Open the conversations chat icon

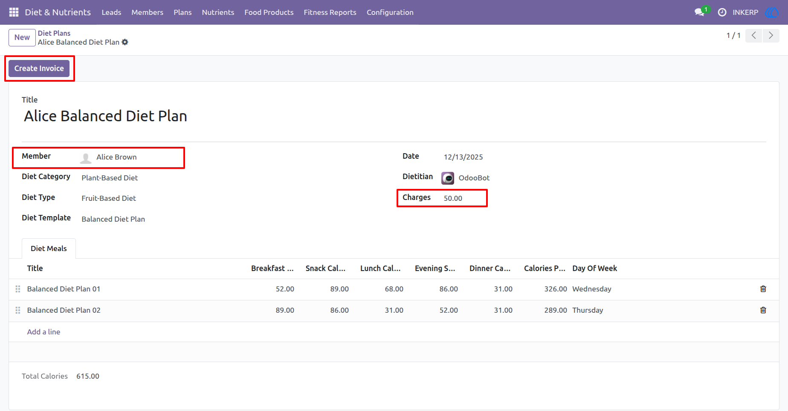pyautogui.click(x=699, y=12)
